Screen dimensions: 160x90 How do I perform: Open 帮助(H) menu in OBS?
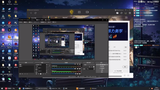pos(54,22)
